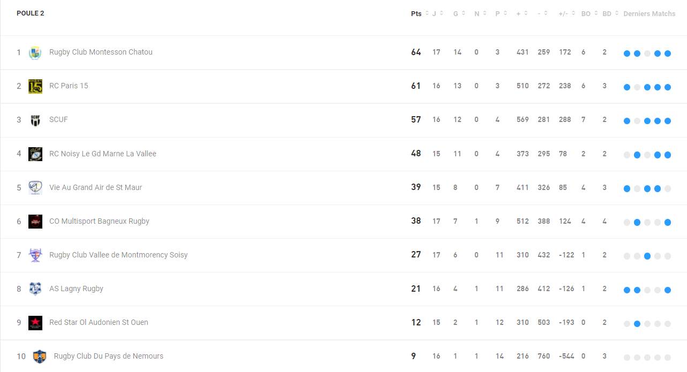Click the Derniers Matchs column header
The width and height of the screenshot is (687, 372).
(649, 13)
